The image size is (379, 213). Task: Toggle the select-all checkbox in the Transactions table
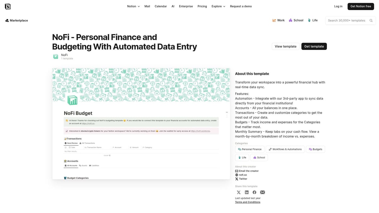(65, 147)
